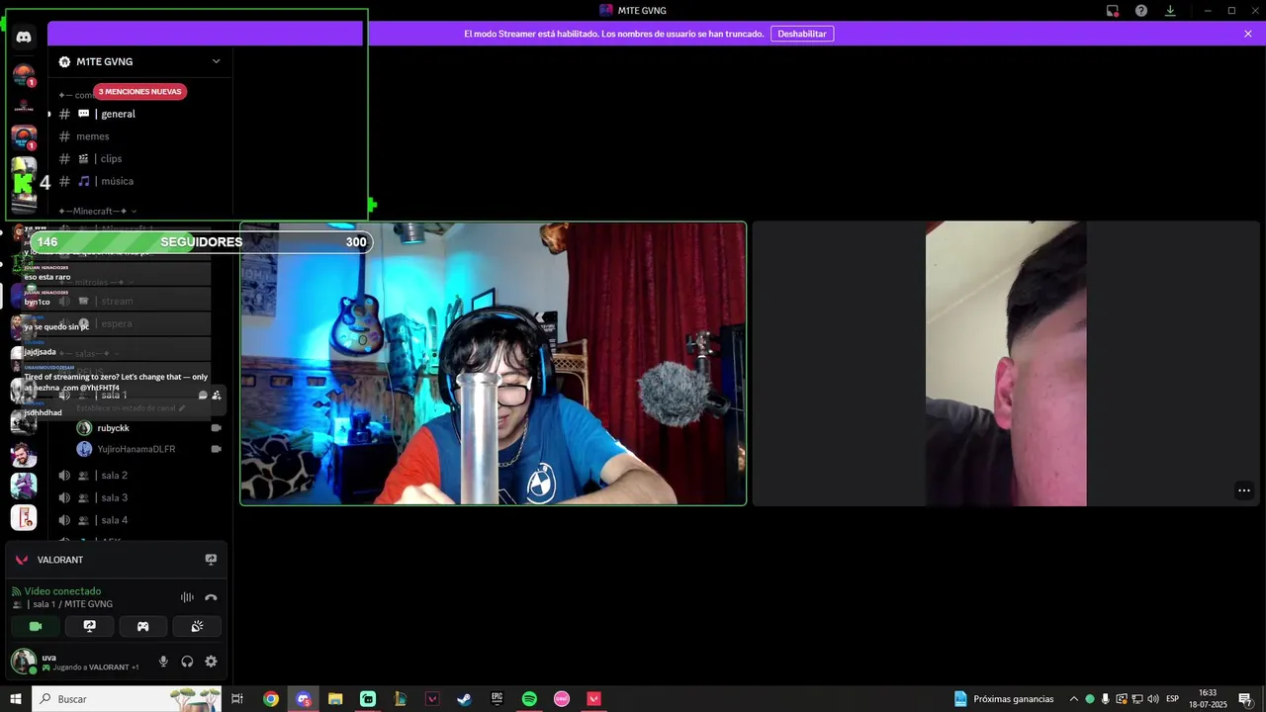Image resolution: width=1266 pixels, height=712 pixels.
Task: Click camera icon next to rubyckk
Action: [x=217, y=428]
